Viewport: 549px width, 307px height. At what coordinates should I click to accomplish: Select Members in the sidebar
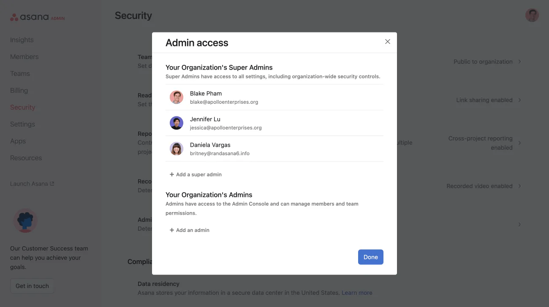[x=24, y=57]
